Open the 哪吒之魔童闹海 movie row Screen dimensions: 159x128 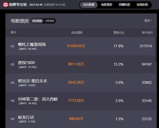click(x=32, y=45)
